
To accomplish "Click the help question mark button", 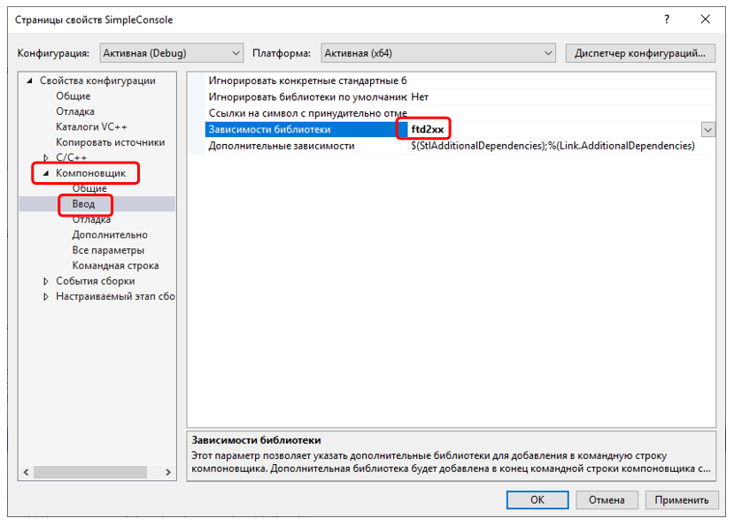I will click(667, 19).
